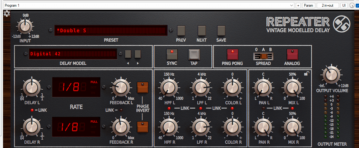Screen dimensions: 359x148
Task: Click the OUTPUT VOLUME knob
Action: tap(332, 74)
